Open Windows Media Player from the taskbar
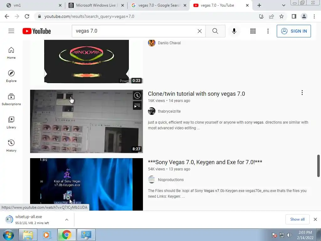Viewport: 321px width, 241px height. (x=47, y=235)
